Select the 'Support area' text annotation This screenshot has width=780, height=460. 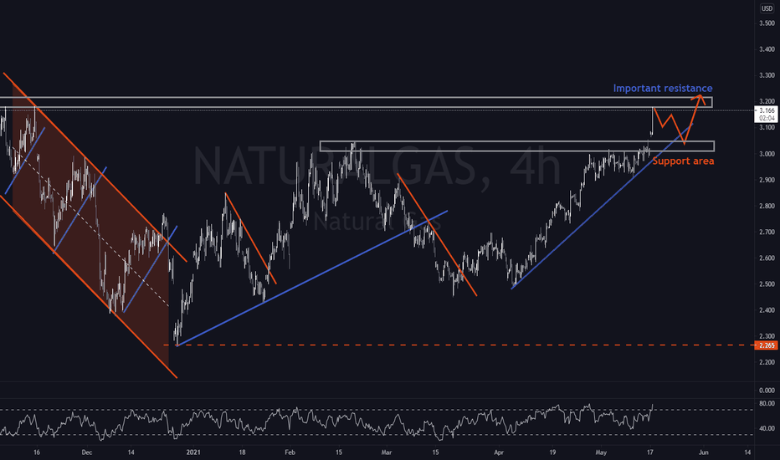click(x=683, y=161)
